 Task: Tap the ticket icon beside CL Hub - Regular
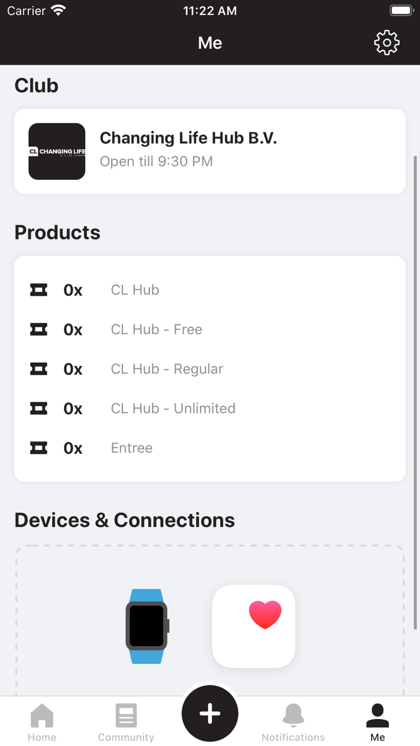(39, 369)
